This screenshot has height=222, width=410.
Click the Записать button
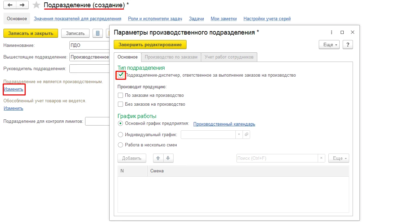75,33
